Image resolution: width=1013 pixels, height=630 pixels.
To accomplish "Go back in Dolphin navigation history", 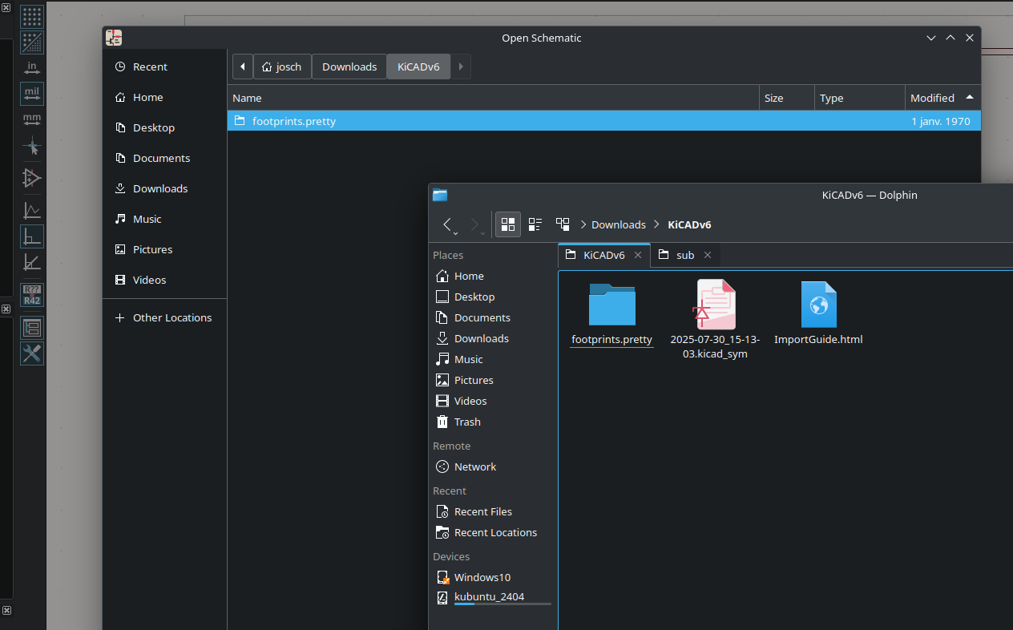I will pos(448,224).
